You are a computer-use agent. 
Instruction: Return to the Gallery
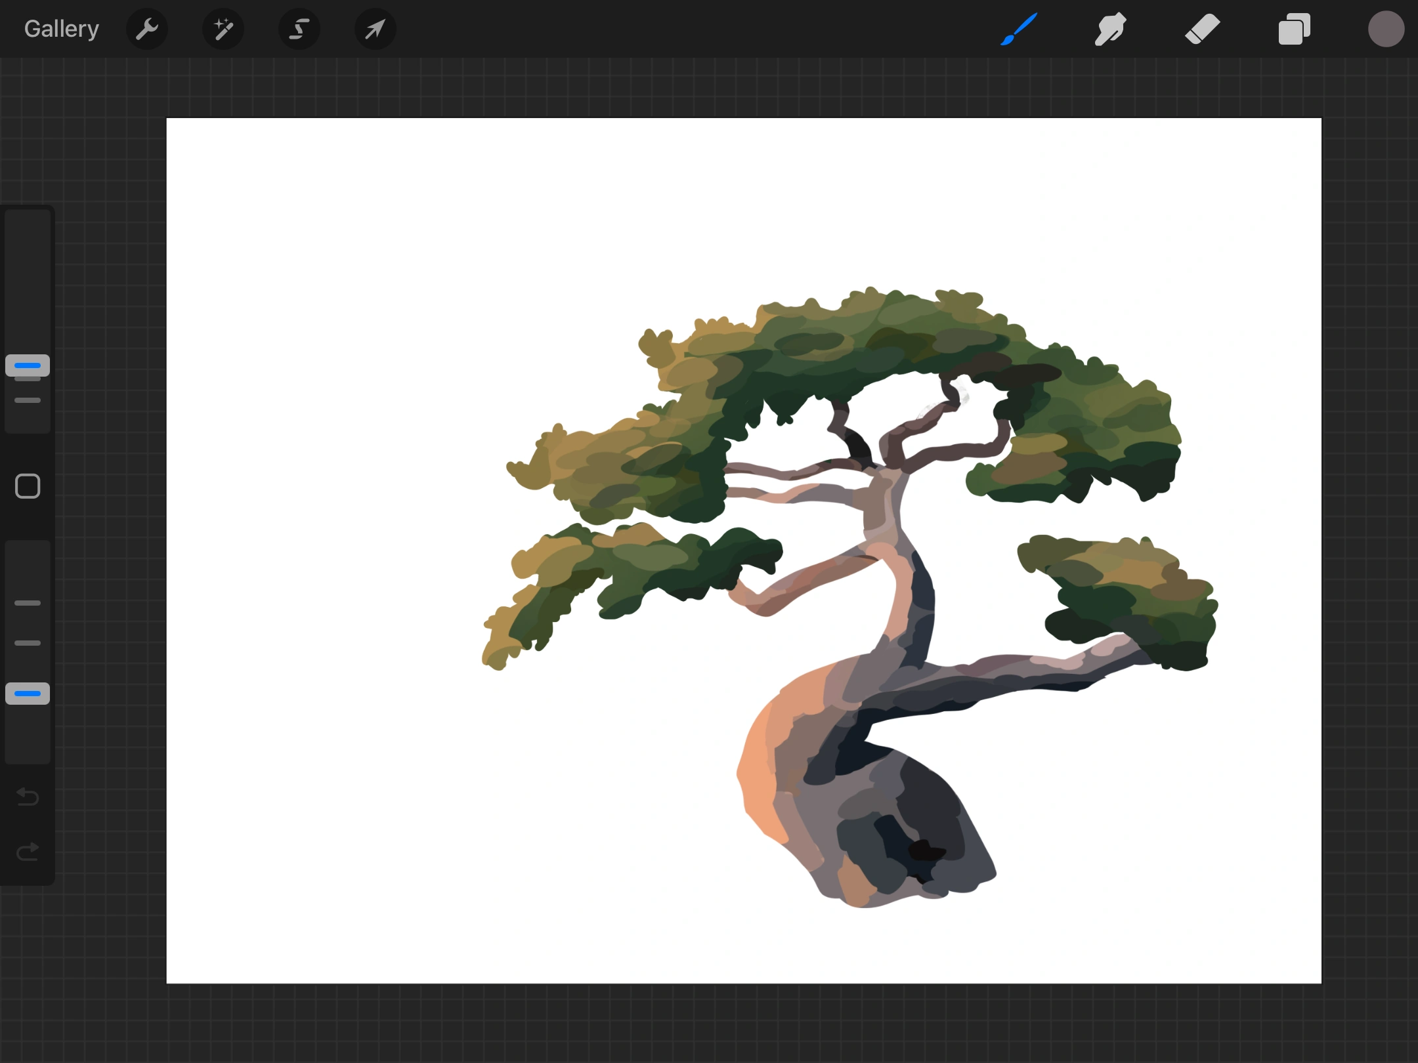pos(60,28)
